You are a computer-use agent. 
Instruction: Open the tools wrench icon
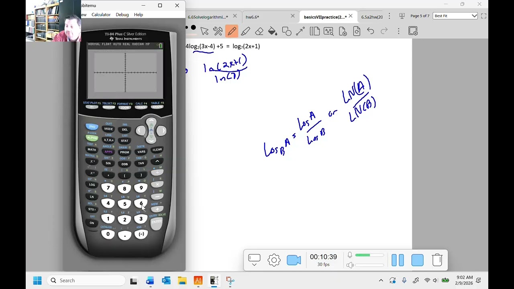pyautogui.click(x=218, y=31)
